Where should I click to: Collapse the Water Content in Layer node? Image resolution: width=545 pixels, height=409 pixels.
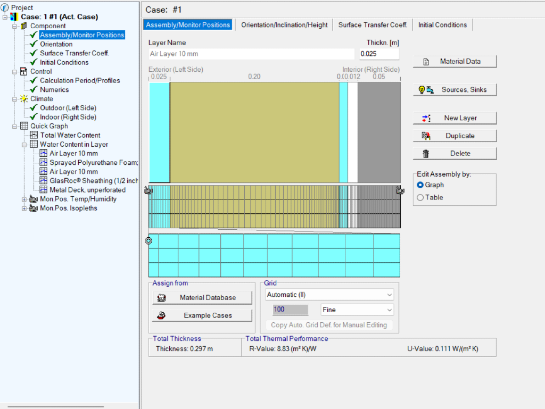click(24, 145)
